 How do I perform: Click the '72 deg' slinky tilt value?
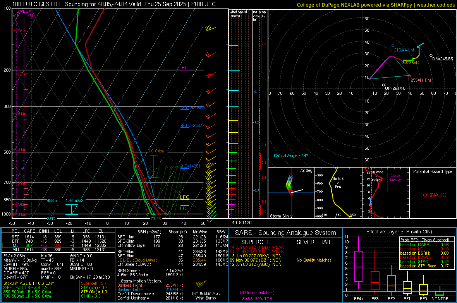pyautogui.click(x=306, y=170)
